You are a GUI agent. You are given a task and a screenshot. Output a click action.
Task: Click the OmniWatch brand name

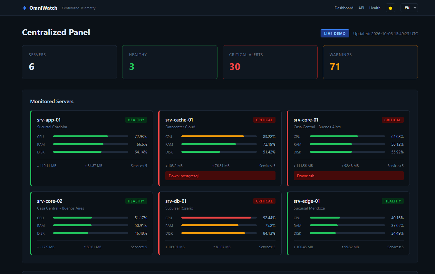tap(43, 8)
